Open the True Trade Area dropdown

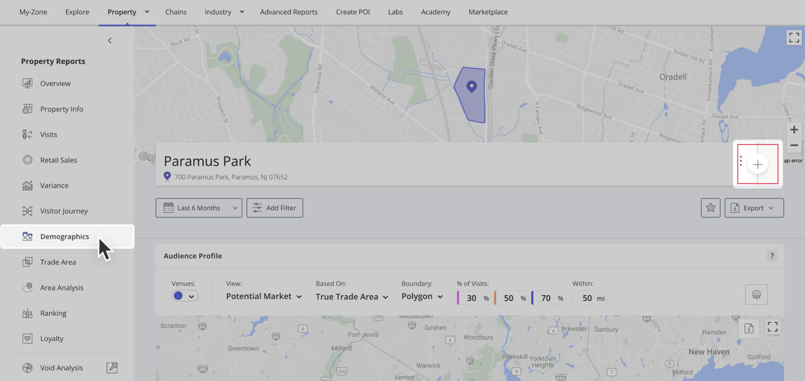click(x=352, y=297)
